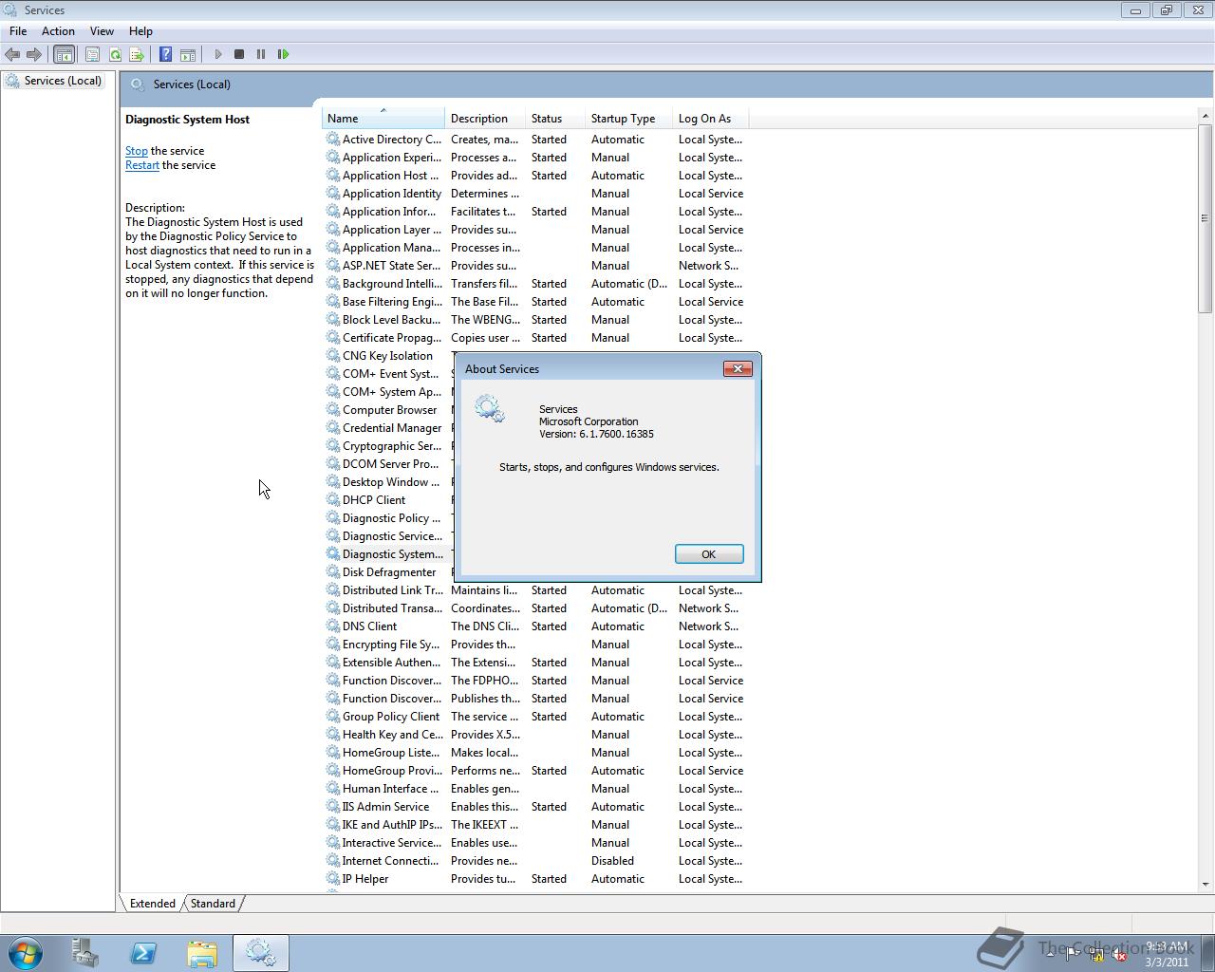Click the Refresh toolbar icon
This screenshot has height=972, width=1215.
point(115,54)
